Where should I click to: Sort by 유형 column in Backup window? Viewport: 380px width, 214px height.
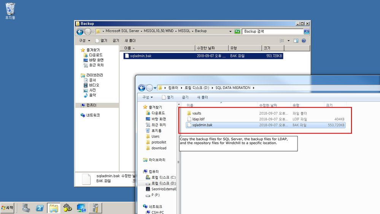245,48
